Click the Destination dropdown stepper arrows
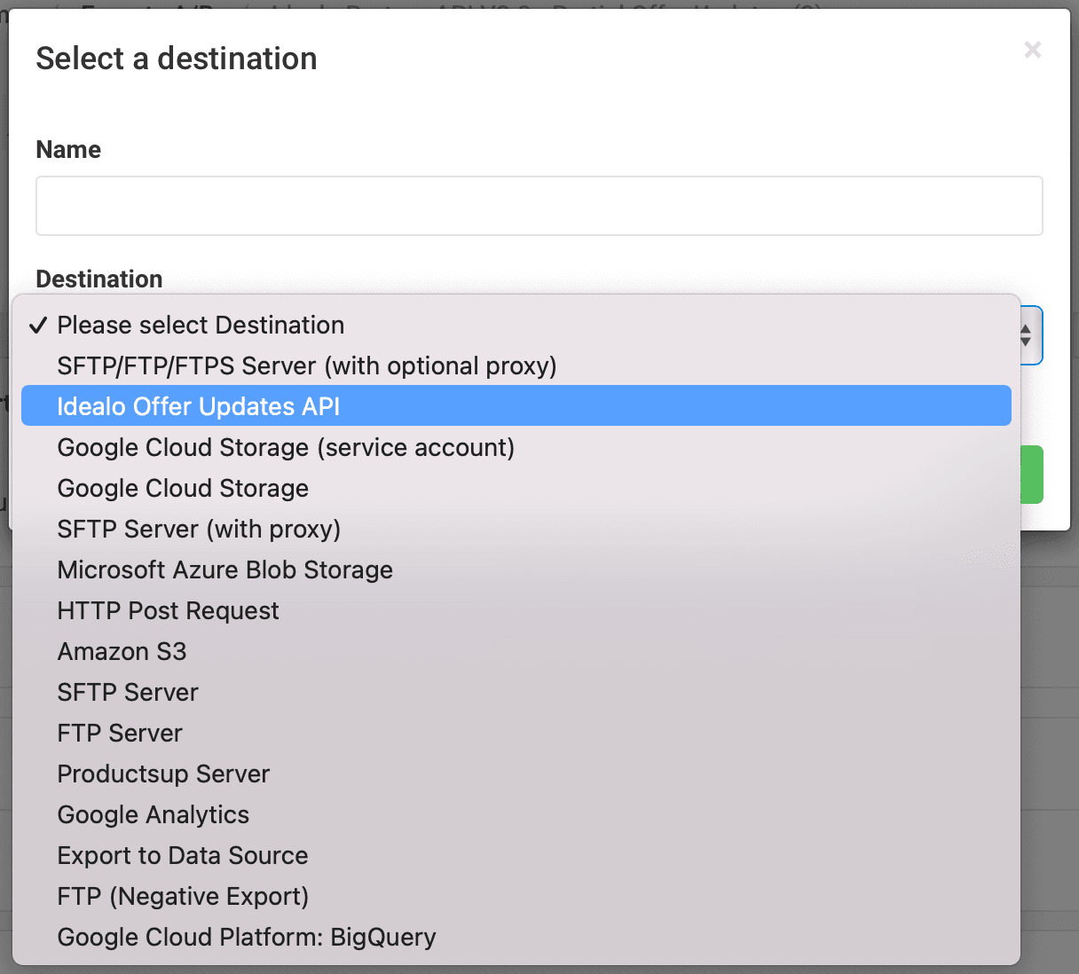The image size is (1079, 974). point(1026,335)
